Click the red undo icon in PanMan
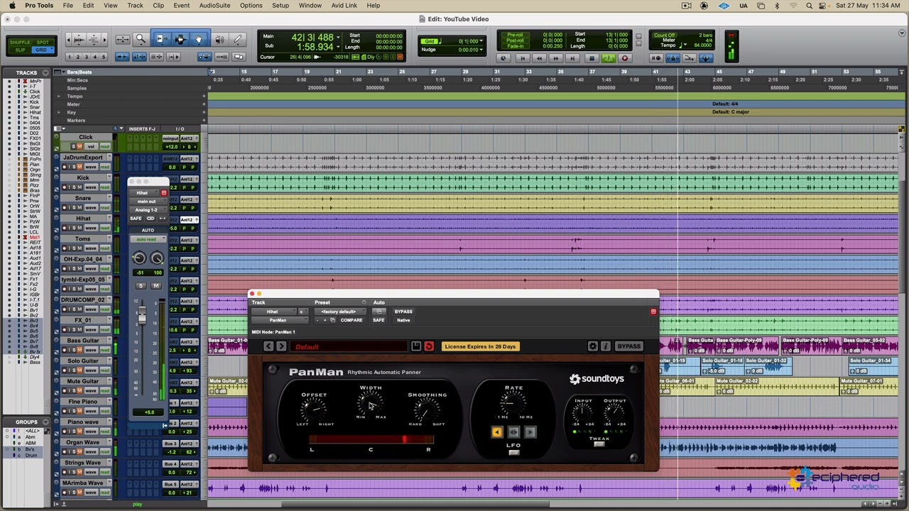The width and height of the screenshot is (909, 511). [429, 346]
